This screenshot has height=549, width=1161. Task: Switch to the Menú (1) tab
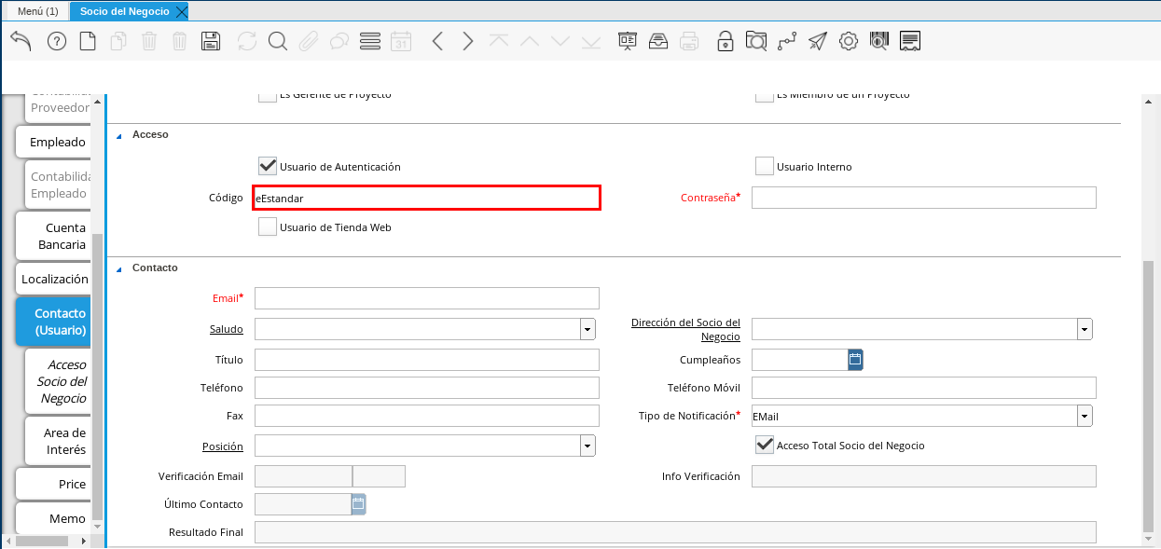[x=38, y=11]
